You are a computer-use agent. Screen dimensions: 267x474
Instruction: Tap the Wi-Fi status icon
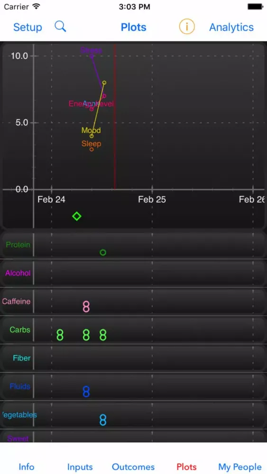[x=37, y=6]
